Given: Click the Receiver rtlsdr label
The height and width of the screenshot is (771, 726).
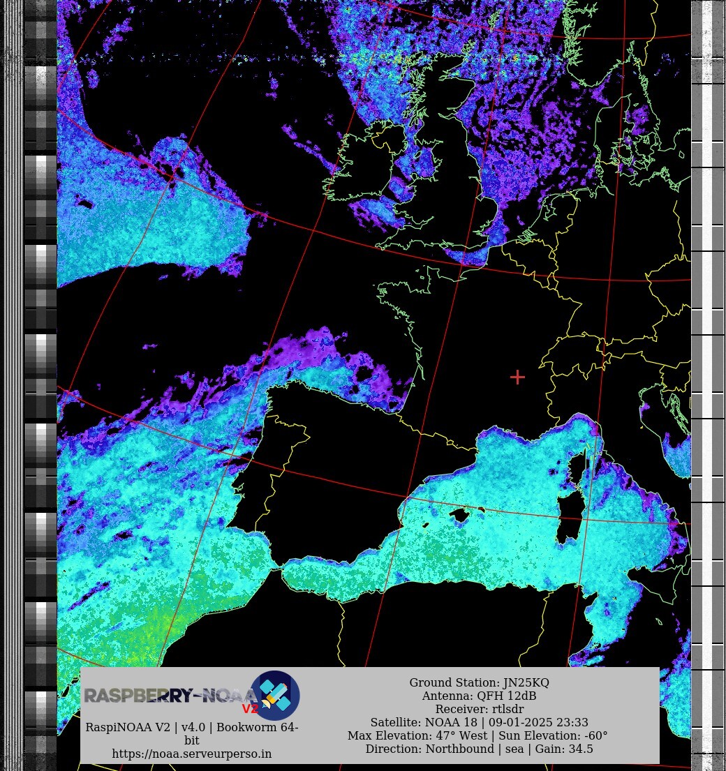Looking at the screenshot, I should click(x=479, y=710).
